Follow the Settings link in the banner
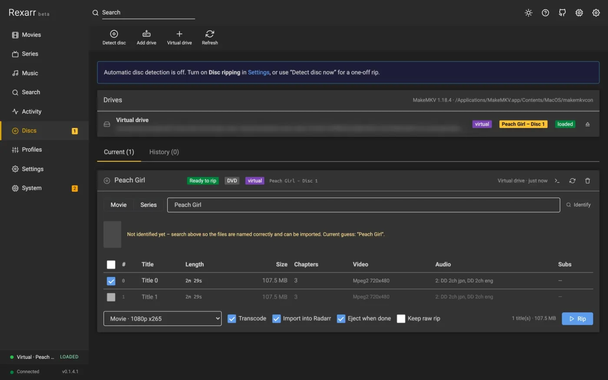 pos(259,73)
